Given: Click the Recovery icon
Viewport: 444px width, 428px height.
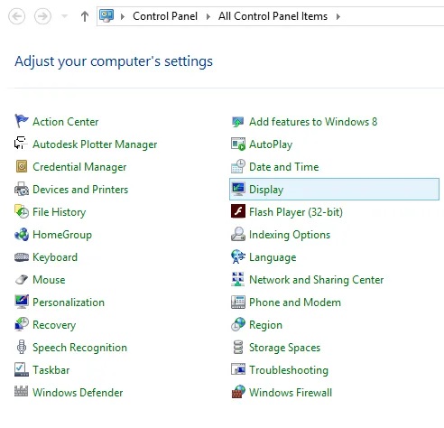Looking at the screenshot, I should click(x=22, y=324).
